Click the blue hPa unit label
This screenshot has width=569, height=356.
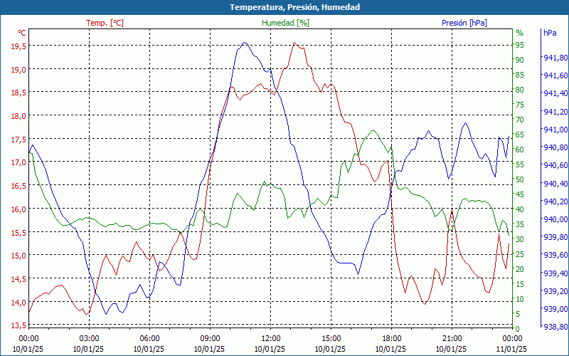tap(550, 33)
